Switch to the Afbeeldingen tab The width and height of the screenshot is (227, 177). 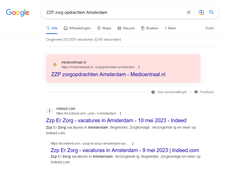pyautogui.click(x=77, y=28)
